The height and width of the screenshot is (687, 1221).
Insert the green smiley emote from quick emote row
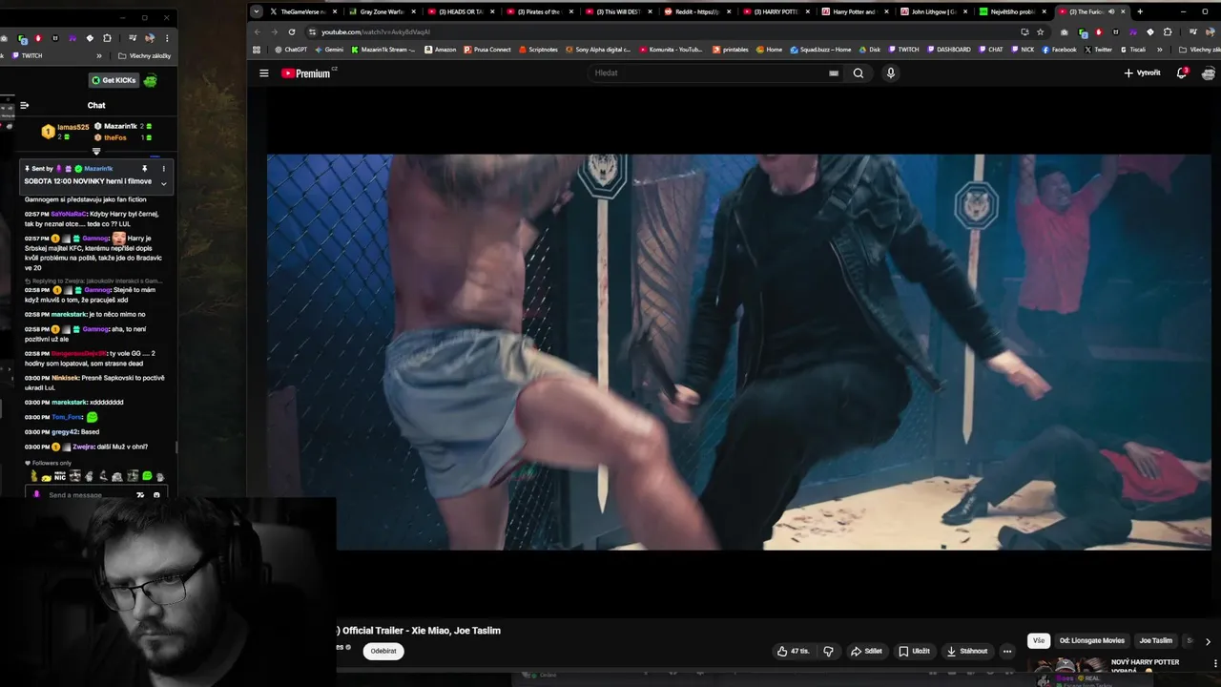[147, 475]
